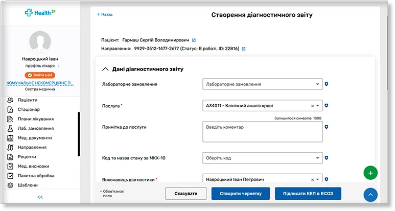Viewport: 395px width, 211px height.
Task: Click the patient name Гармаш Сергій Володимирович
Action: coord(156,40)
